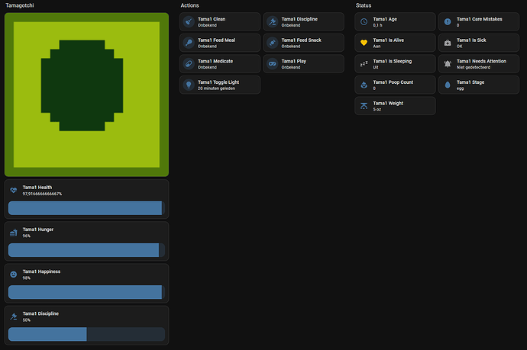Screen dimensions: 527x350
Task: Click the 'Actions' section heading
Action: pos(189,5)
